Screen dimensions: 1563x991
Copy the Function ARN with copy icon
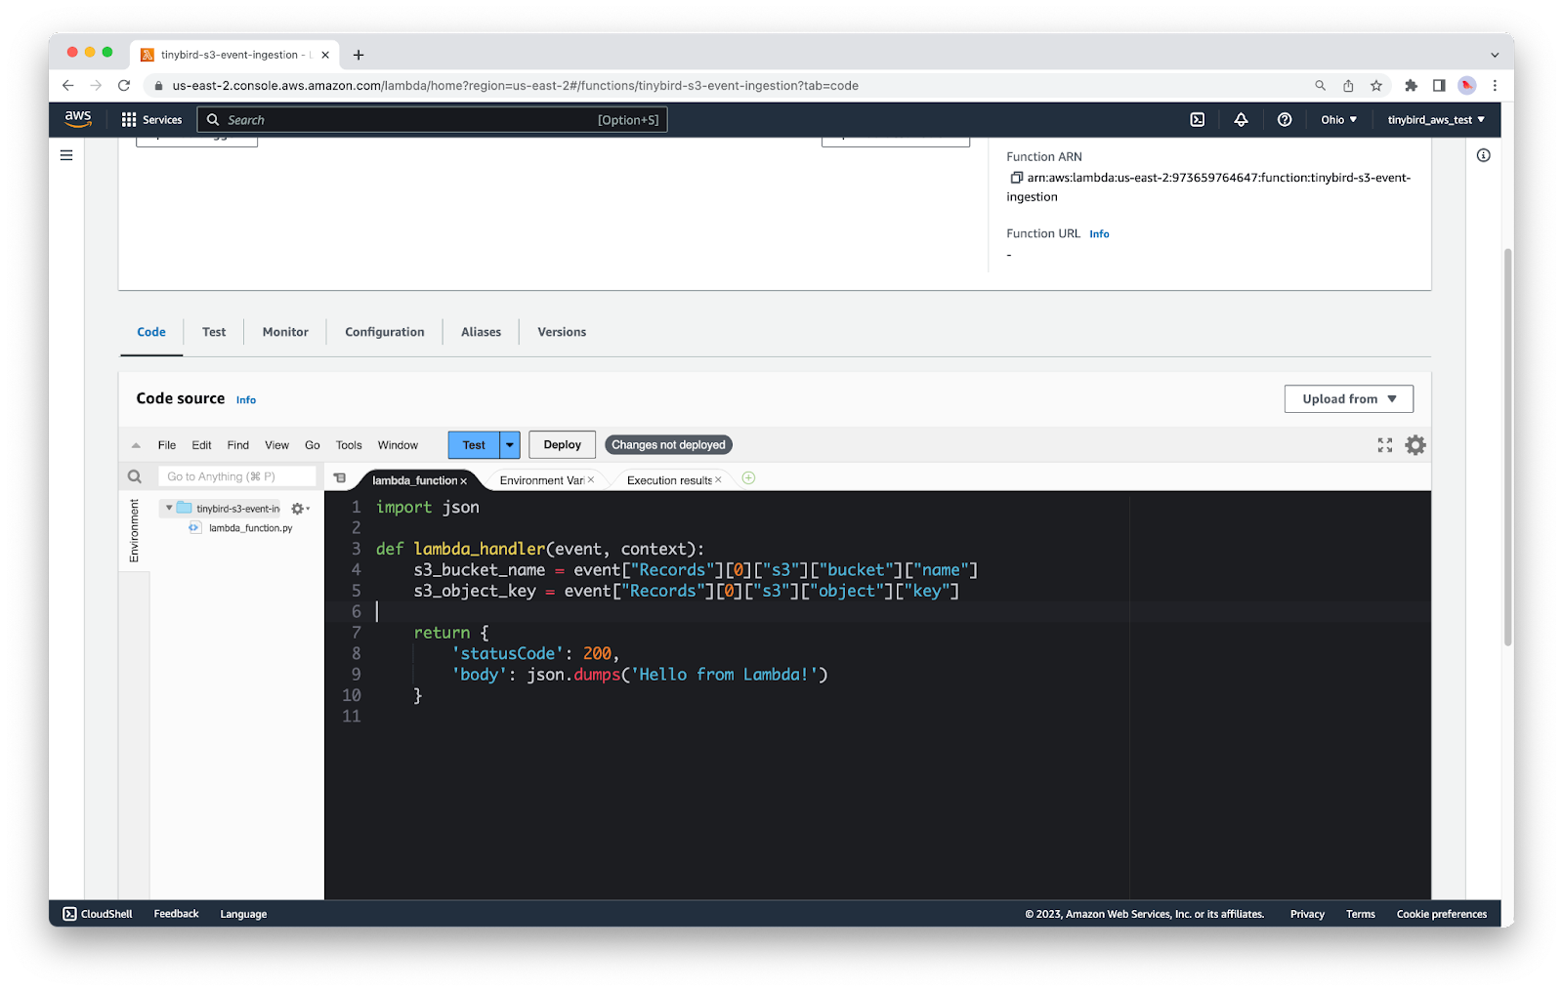click(x=1016, y=178)
